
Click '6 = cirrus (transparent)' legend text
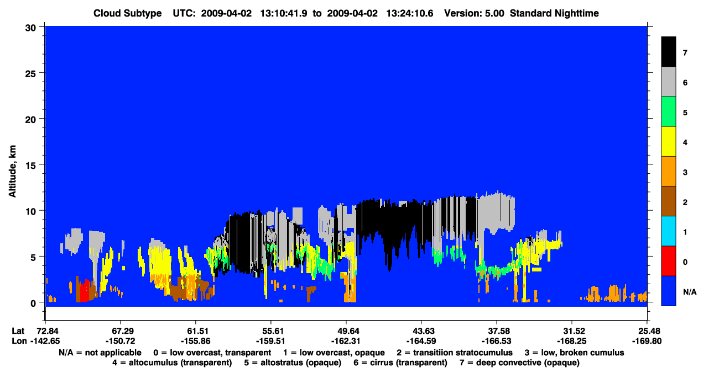[x=400, y=362]
